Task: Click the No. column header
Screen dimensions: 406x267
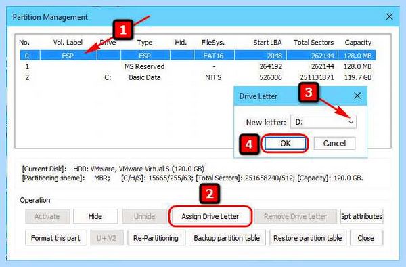Action: click(24, 43)
